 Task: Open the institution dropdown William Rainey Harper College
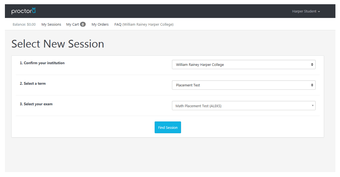tap(244, 65)
